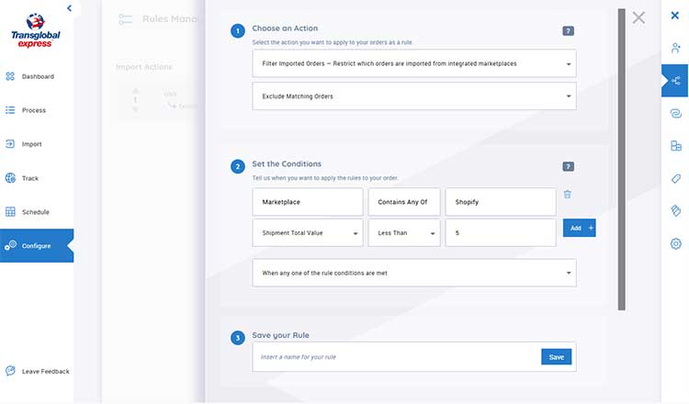Open the Dashboard menu item
This screenshot has width=689, height=404.
point(37,76)
